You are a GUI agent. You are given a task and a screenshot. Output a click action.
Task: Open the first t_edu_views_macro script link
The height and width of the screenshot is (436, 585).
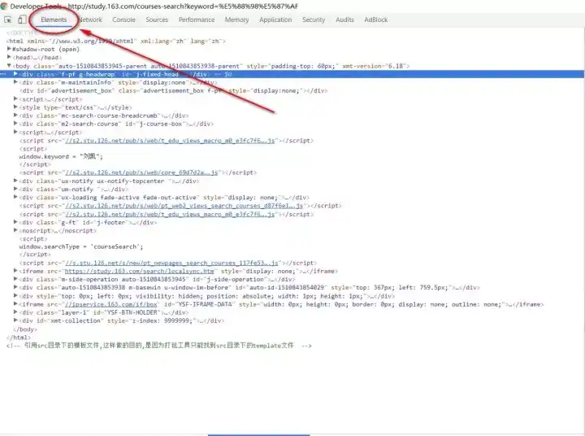click(170, 141)
